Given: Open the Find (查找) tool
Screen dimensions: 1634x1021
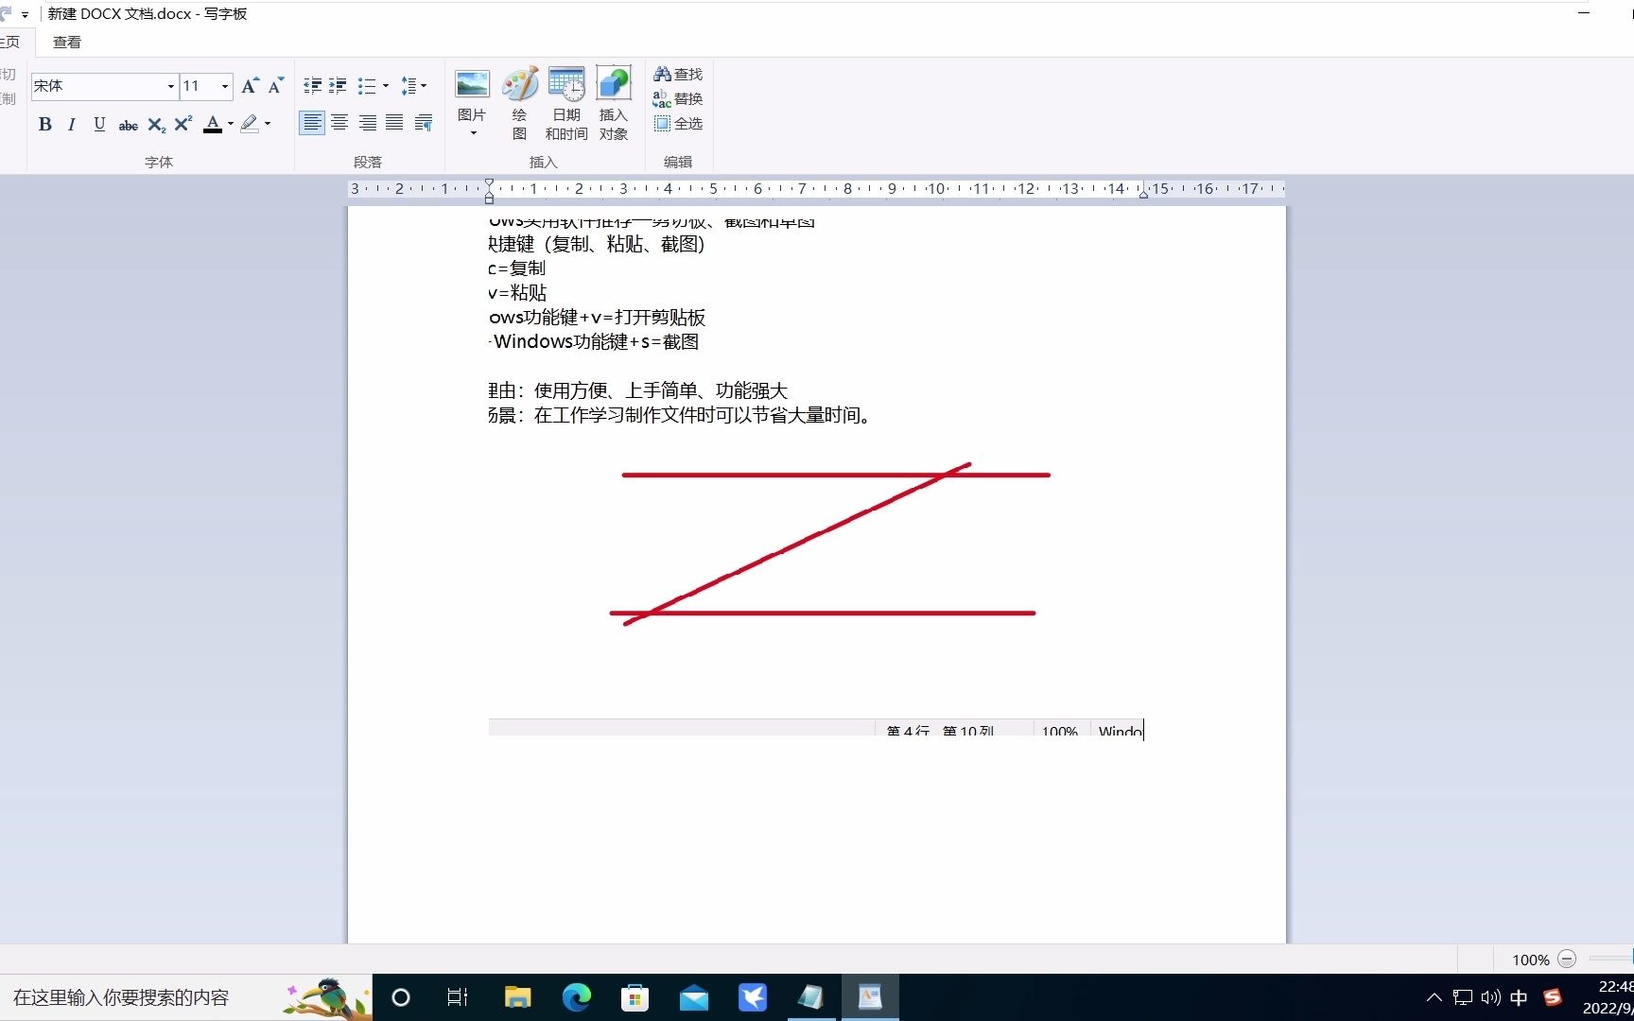Looking at the screenshot, I should [678, 73].
